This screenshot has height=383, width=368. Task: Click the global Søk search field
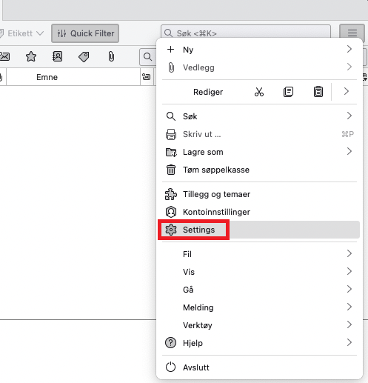(246, 33)
